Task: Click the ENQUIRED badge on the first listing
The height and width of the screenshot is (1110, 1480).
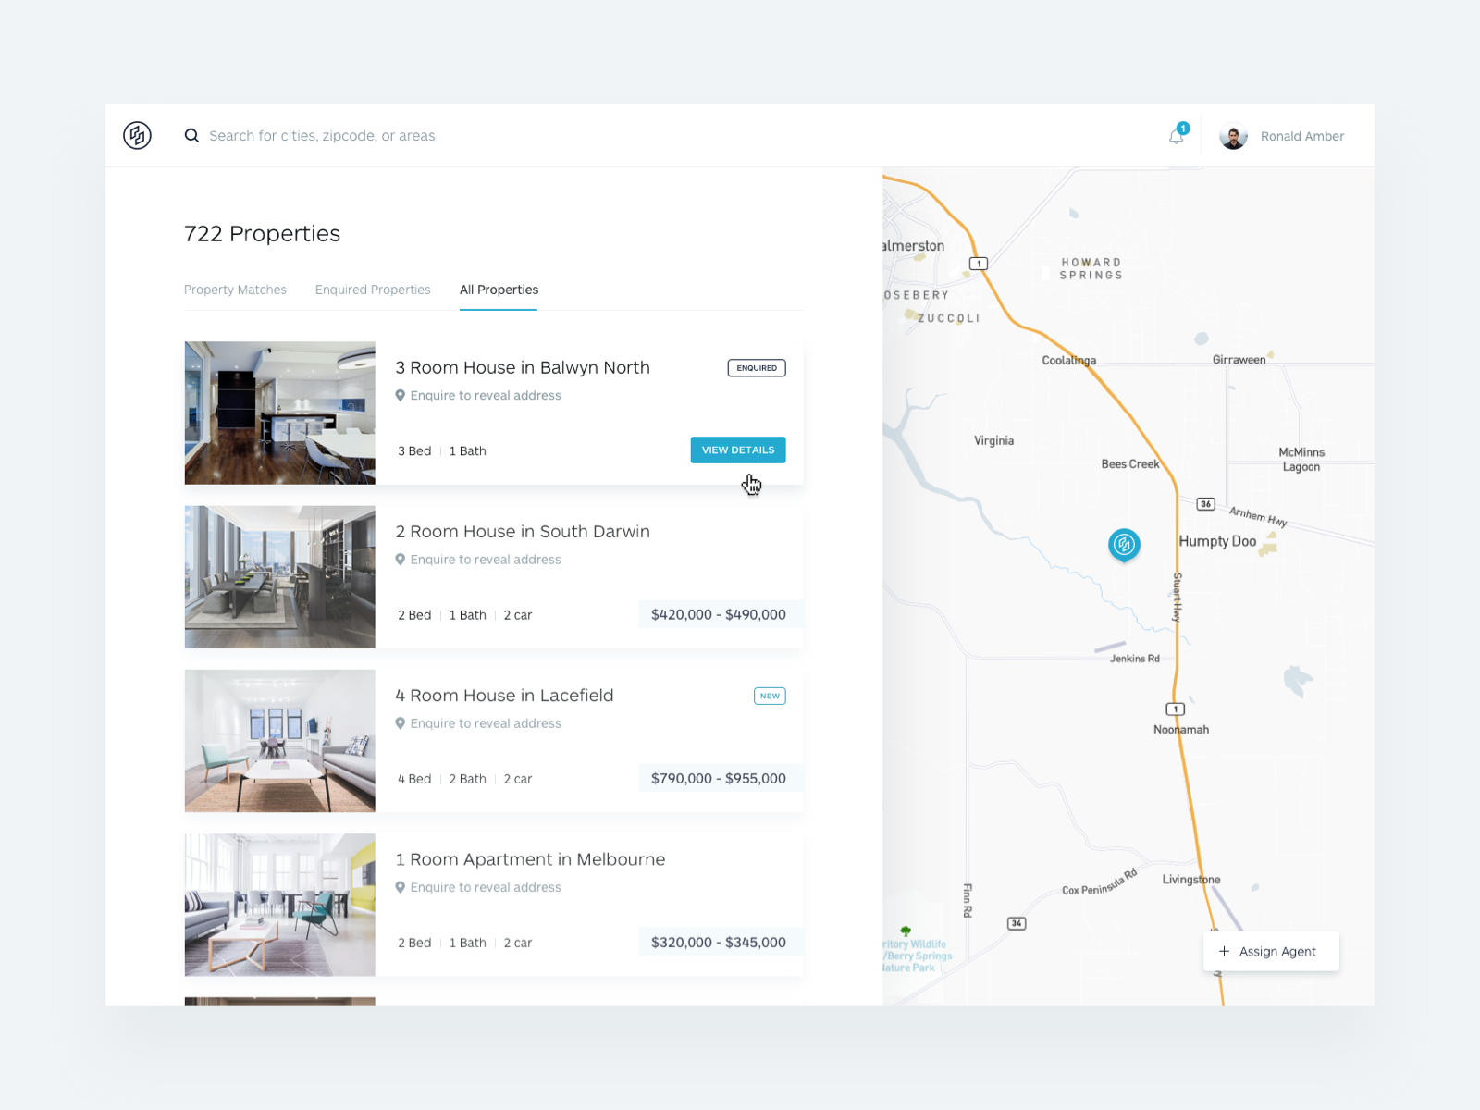Action: 756,367
